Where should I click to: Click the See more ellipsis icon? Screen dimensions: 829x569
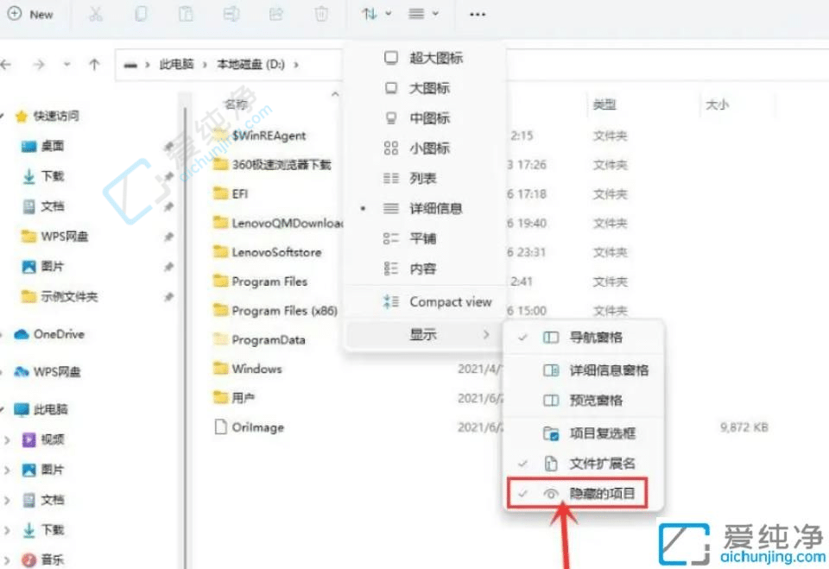pyautogui.click(x=477, y=15)
